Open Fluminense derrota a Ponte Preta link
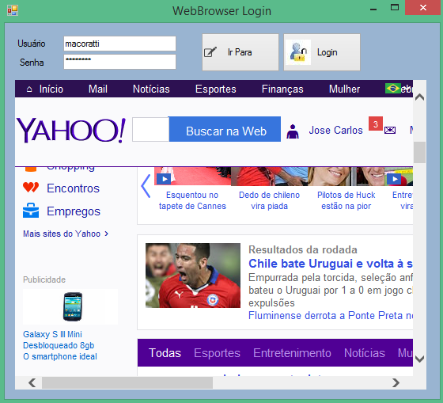Viewport: 443px width, 403px height. (x=331, y=315)
